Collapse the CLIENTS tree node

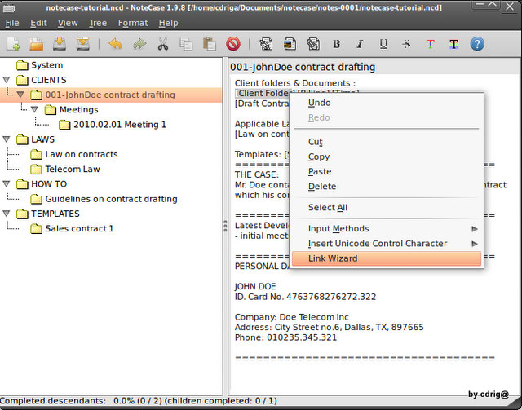click(7, 80)
